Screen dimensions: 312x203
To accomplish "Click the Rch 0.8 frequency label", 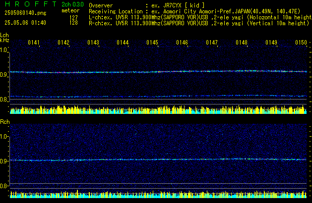I will (x=4, y=186).
